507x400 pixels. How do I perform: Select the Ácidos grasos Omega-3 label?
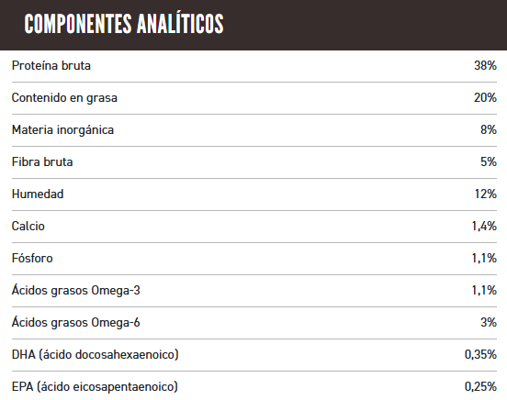(75, 290)
